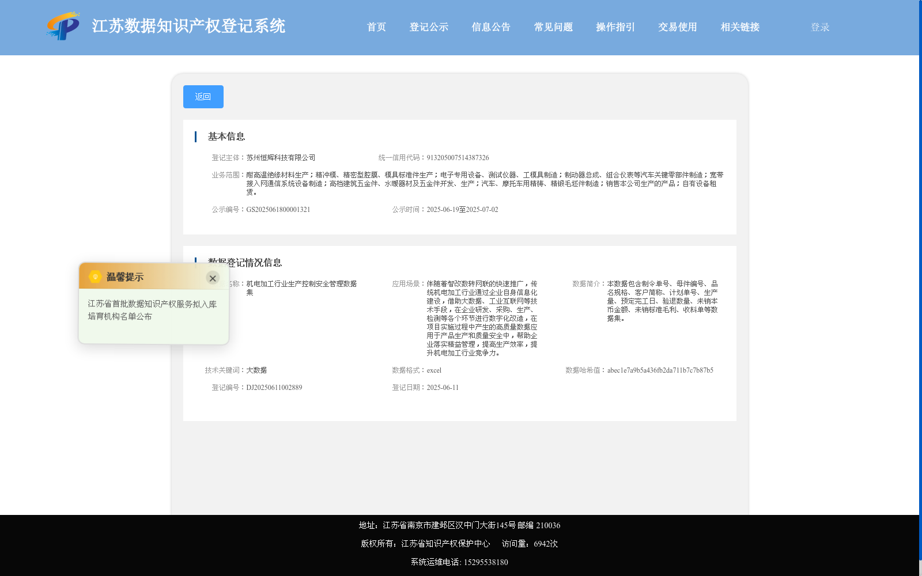Open the 操作指引 menu item
922x576 pixels.
tap(615, 27)
